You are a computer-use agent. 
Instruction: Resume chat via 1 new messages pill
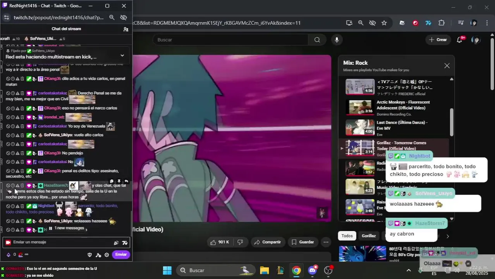pos(66,228)
